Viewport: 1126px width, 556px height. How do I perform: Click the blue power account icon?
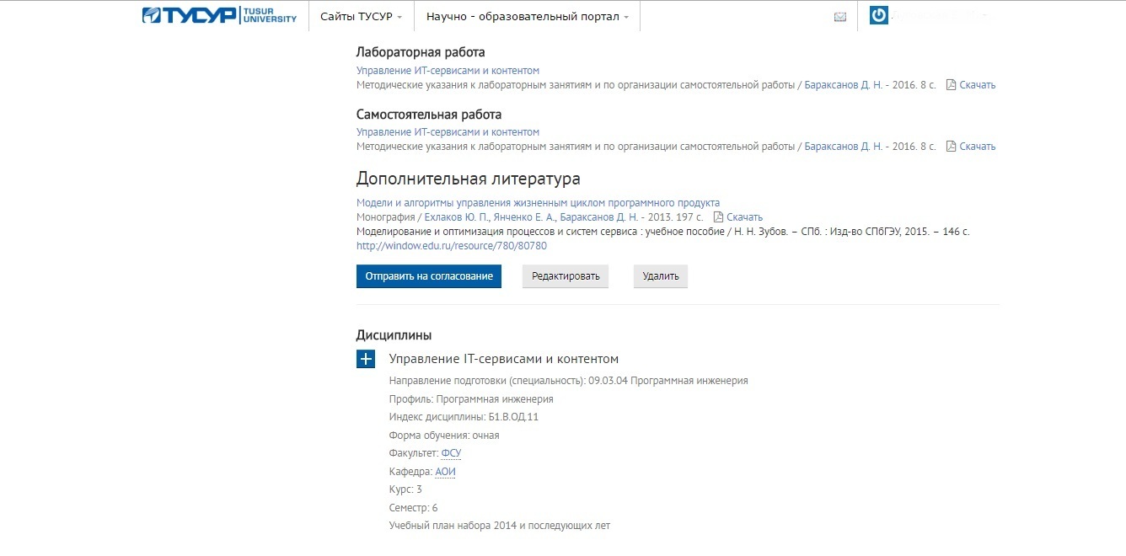coord(879,15)
